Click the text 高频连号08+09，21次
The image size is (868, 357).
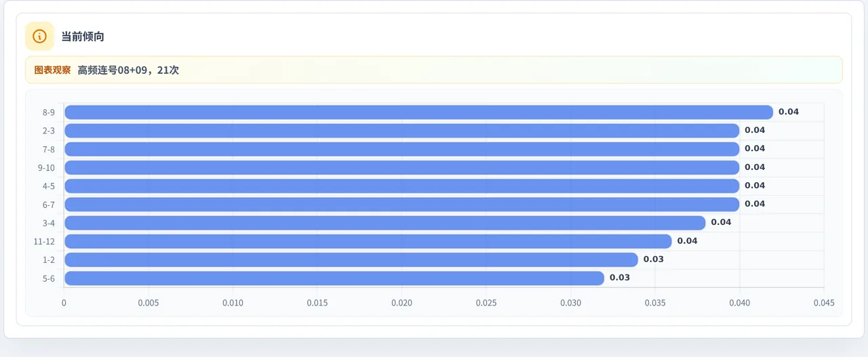pyautogui.click(x=128, y=70)
